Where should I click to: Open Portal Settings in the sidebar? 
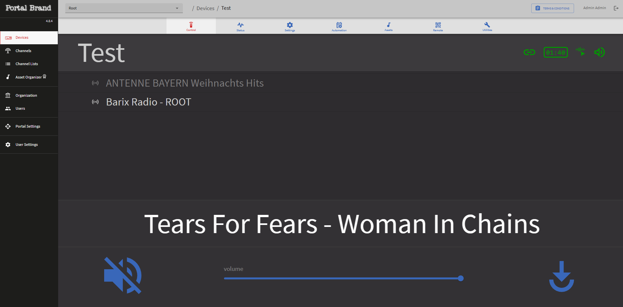[x=29, y=126]
